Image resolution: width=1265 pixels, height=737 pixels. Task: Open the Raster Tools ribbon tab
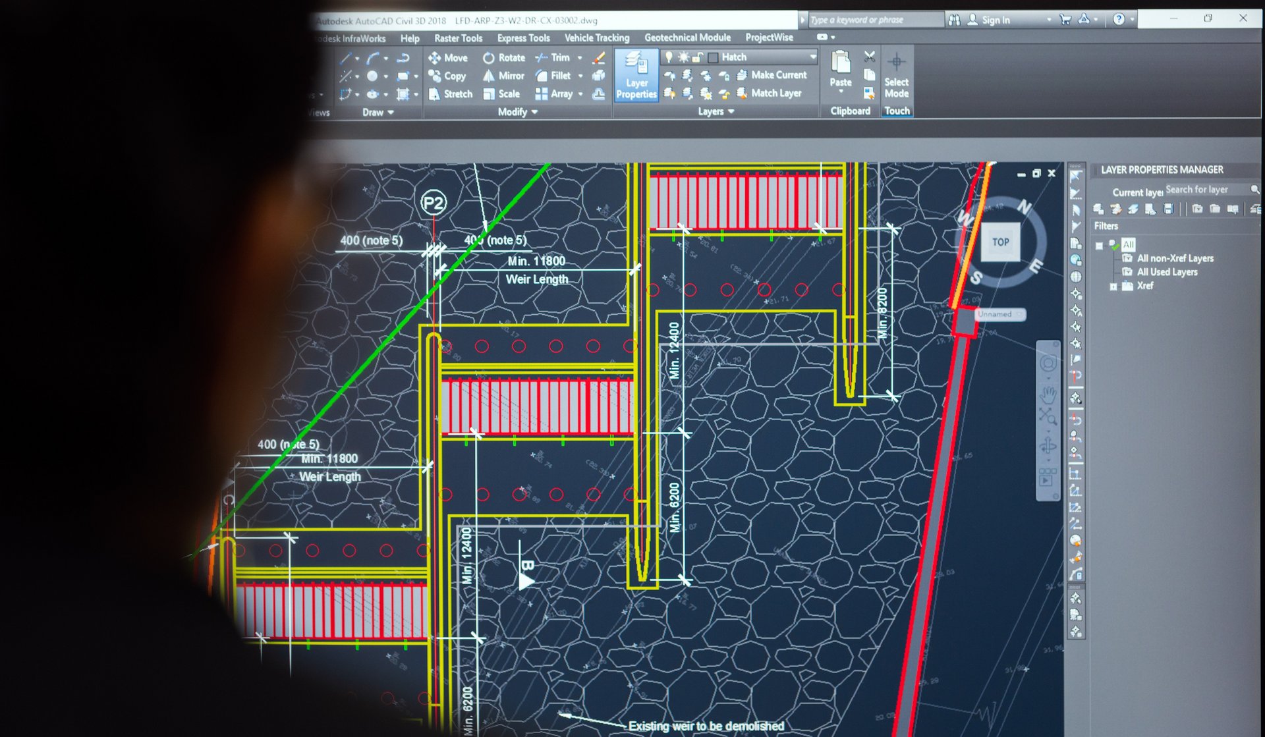click(x=458, y=38)
